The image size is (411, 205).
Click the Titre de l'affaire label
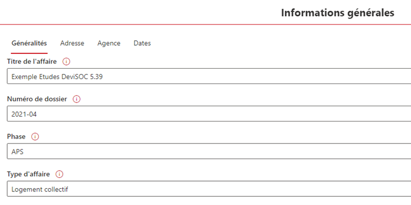pos(32,62)
